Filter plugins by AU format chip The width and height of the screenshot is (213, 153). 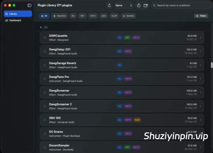pyautogui.click(x=73, y=16)
